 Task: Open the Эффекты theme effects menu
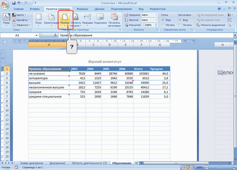tap(21, 25)
